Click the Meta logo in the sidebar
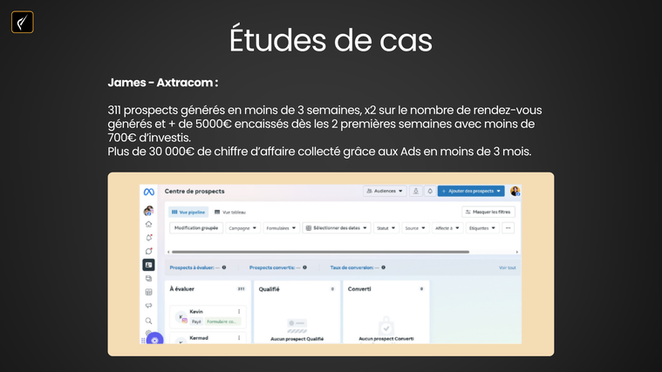This screenshot has width=662, height=372. (x=148, y=192)
